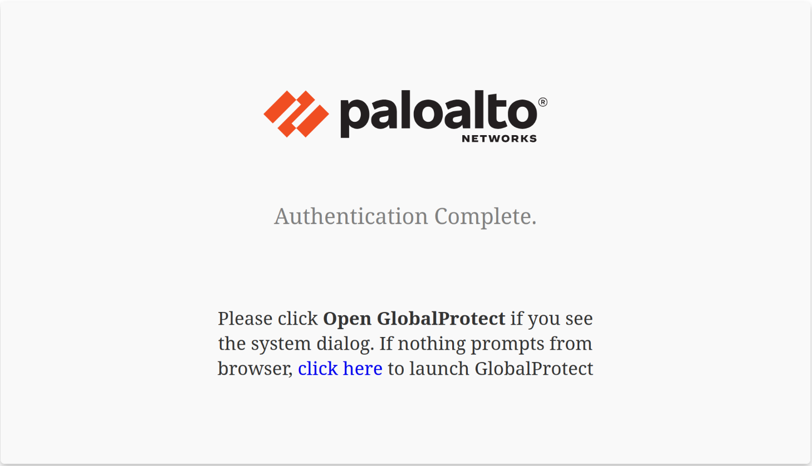Click the bold word "GlobalProtect"
Image resolution: width=812 pixels, height=466 pixels.
(x=441, y=319)
